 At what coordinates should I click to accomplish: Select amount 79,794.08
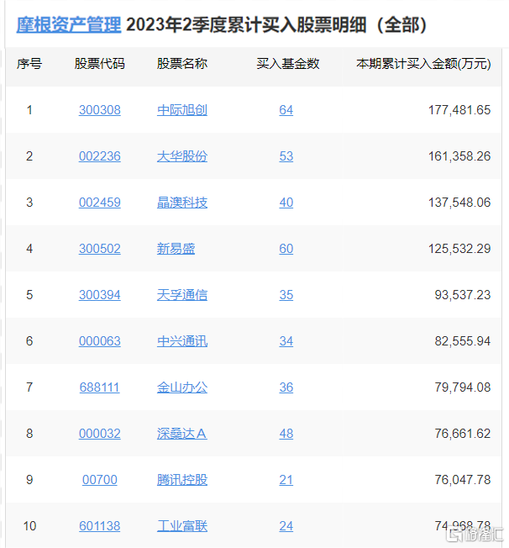[463, 387]
